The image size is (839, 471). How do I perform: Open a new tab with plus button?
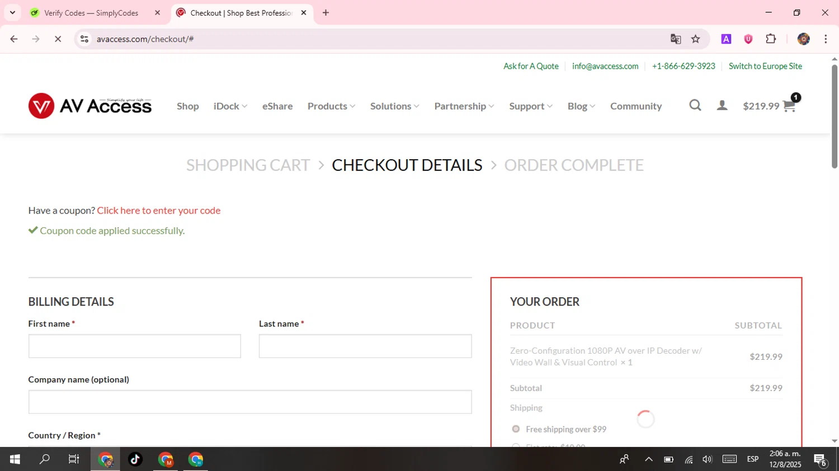pos(326,13)
